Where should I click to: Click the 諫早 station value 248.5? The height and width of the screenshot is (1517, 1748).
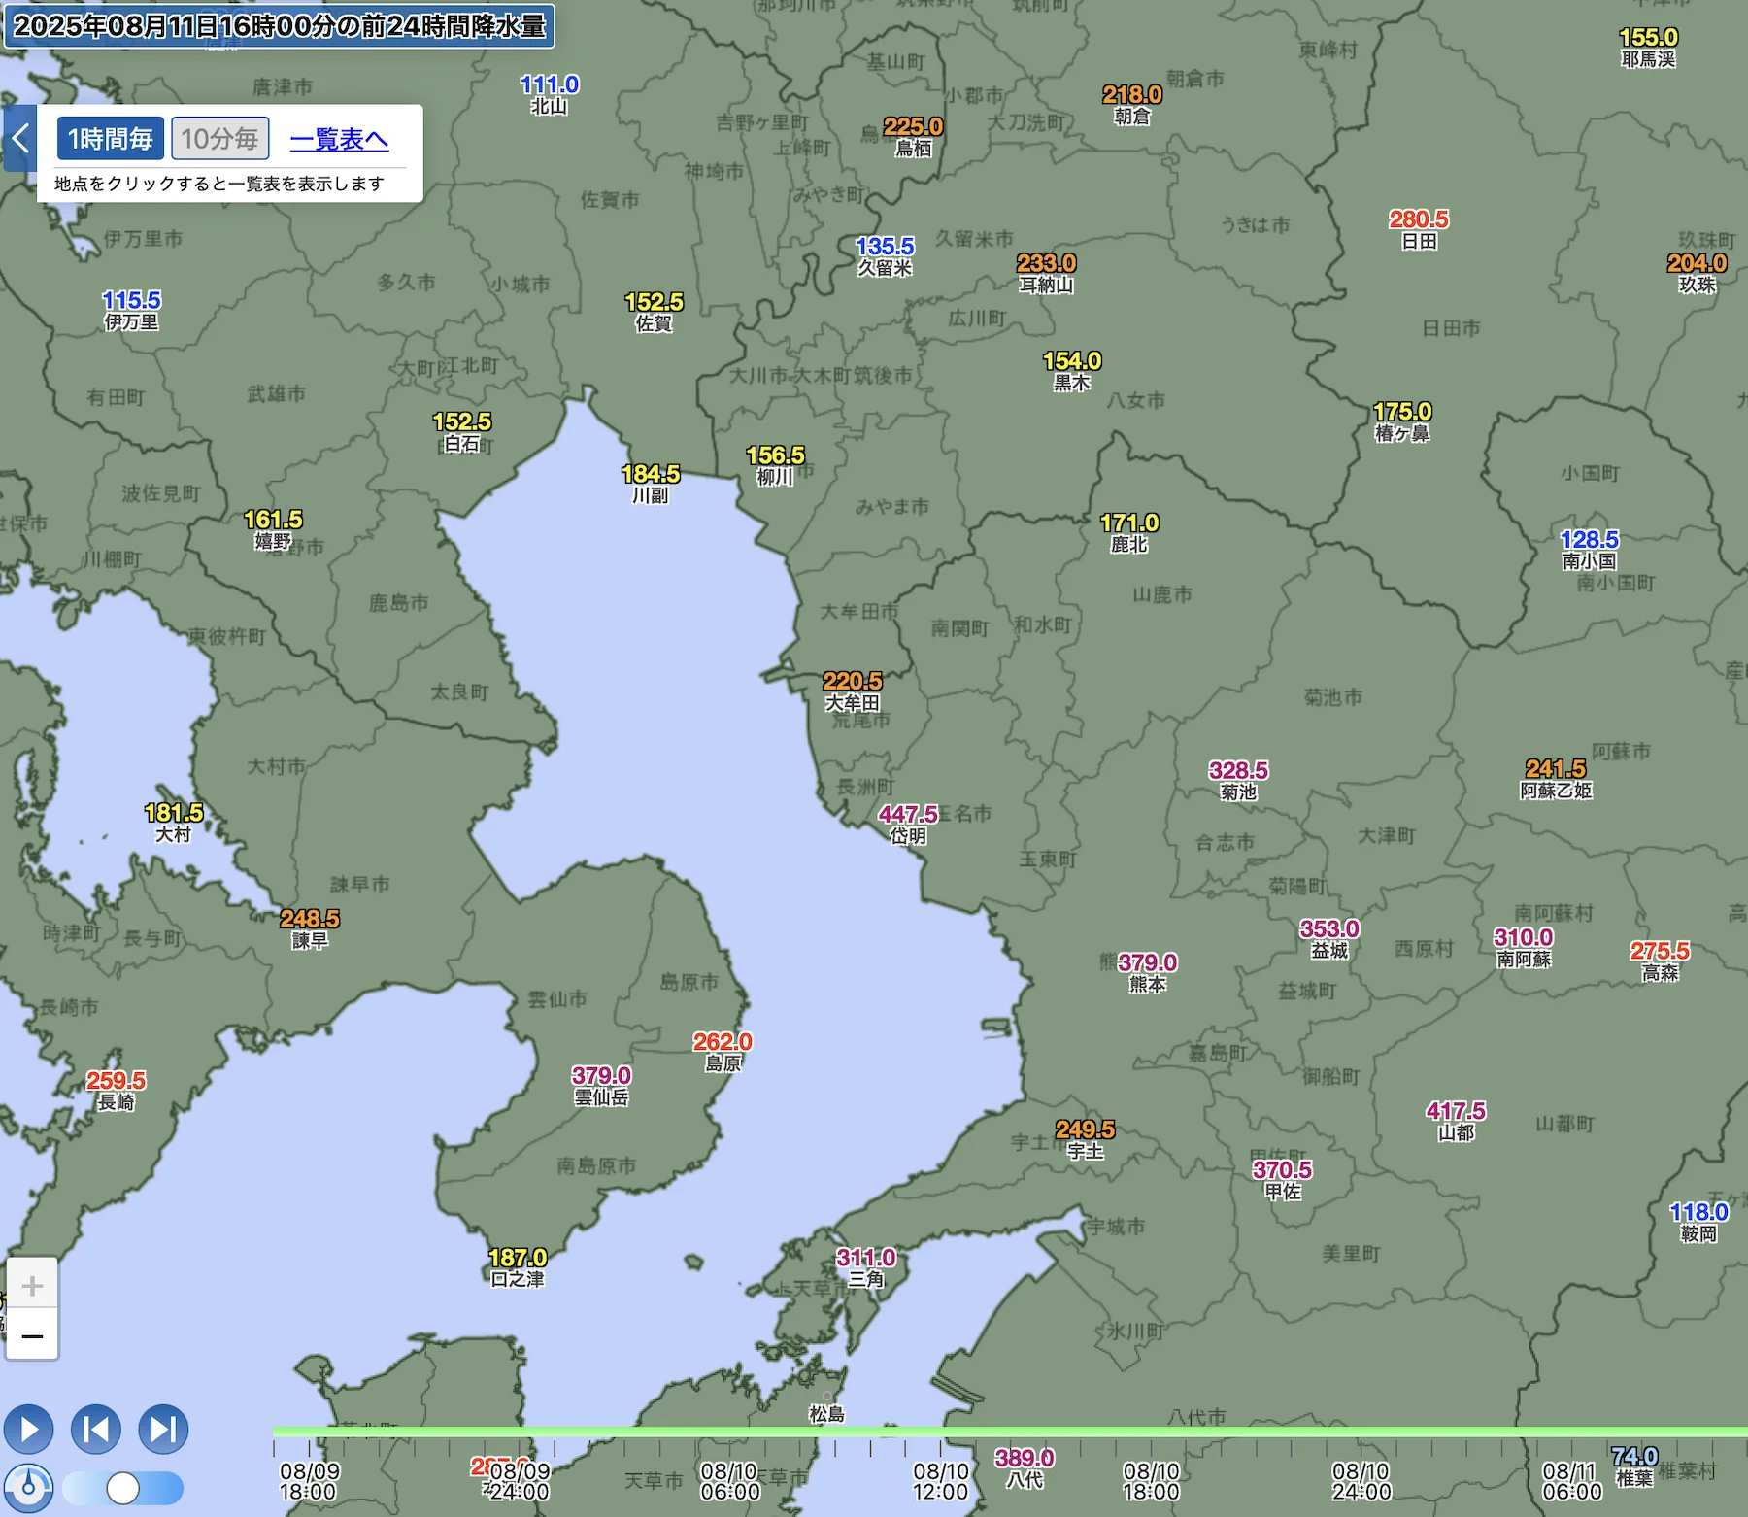(310, 919)
